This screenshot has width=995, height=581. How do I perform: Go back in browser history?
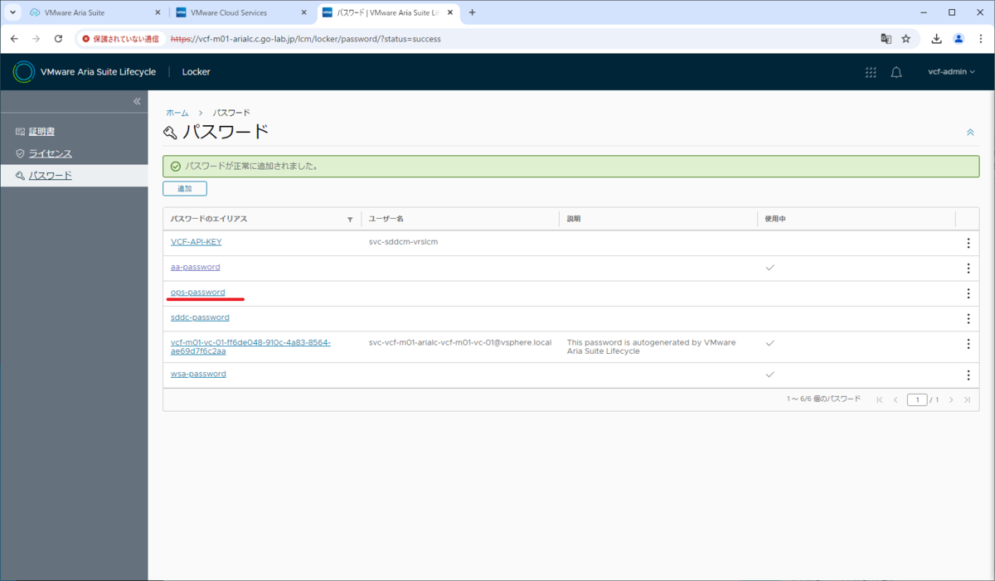coord(14,39)
